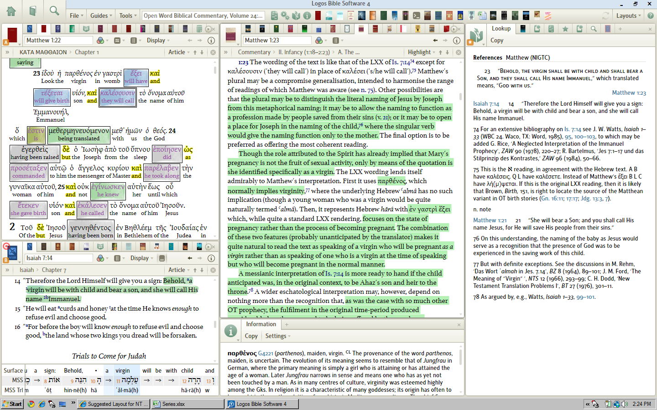This screenshot has height=410, width=657.
Task: Click the sync arrows icon beside Layouts
Action: coord(606,15)
